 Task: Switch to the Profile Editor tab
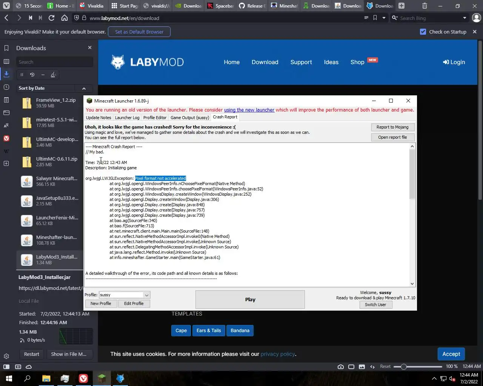155,118
